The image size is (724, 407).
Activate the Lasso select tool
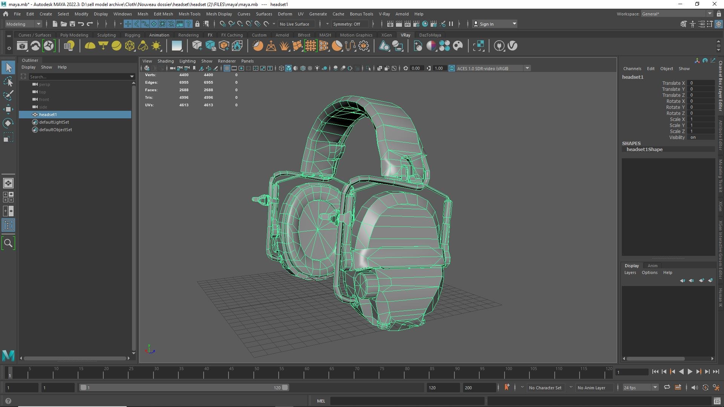8,81
